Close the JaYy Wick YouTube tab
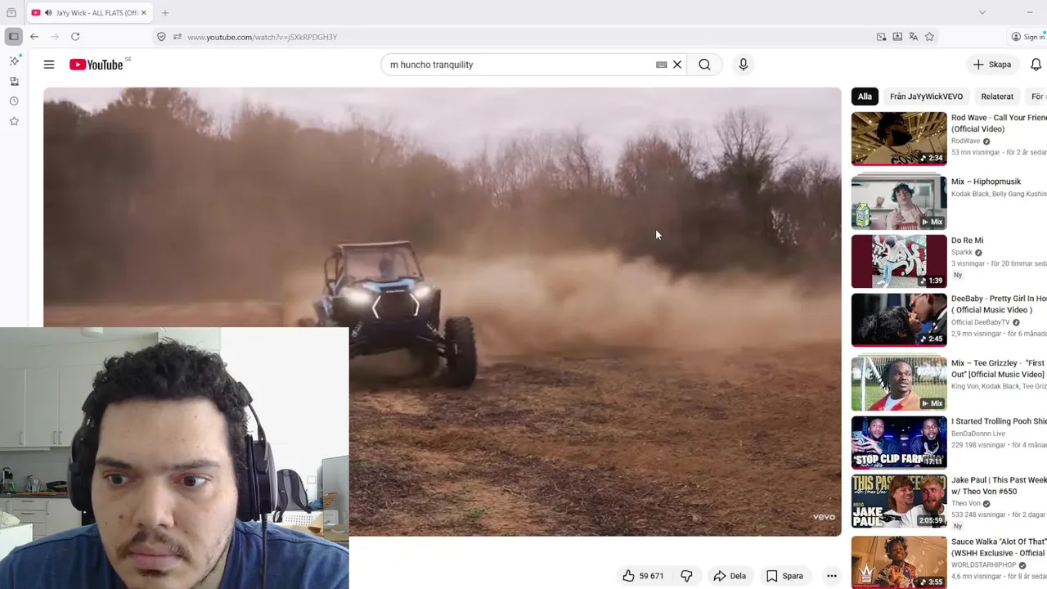This screenshot has height=589, width=1047. coord(143,12)
